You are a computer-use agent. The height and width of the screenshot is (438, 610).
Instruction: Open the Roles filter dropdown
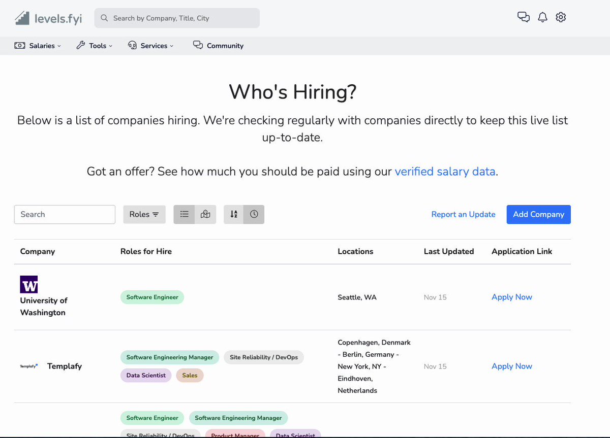(x=144, y=214)
